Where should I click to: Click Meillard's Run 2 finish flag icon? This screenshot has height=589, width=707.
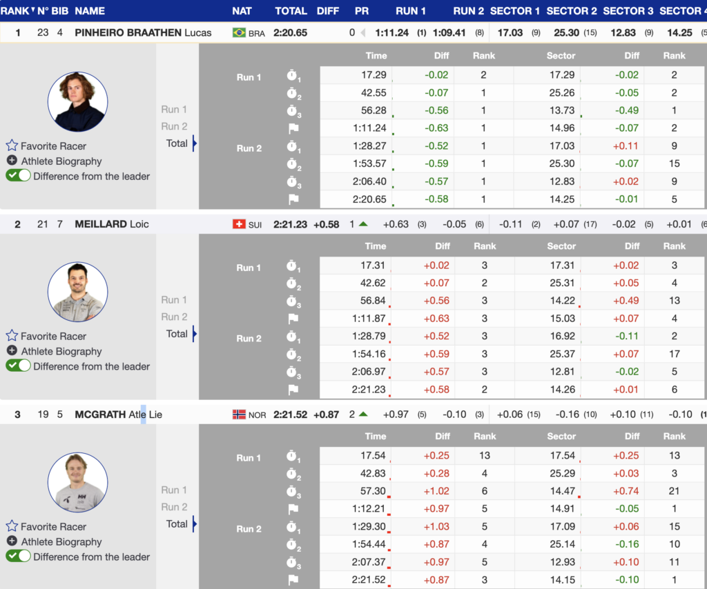[293, 390]
